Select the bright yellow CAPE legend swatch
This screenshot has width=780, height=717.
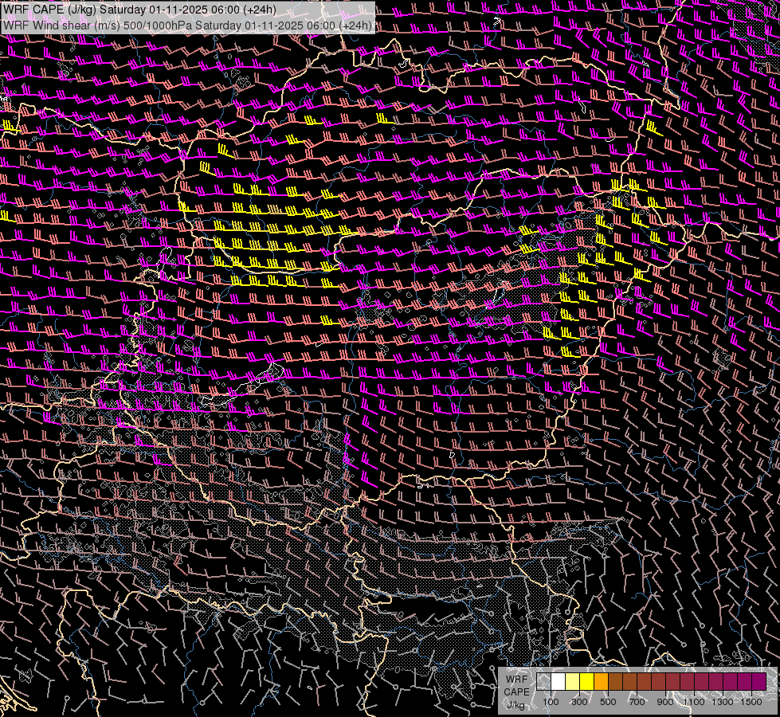[587, 682]
